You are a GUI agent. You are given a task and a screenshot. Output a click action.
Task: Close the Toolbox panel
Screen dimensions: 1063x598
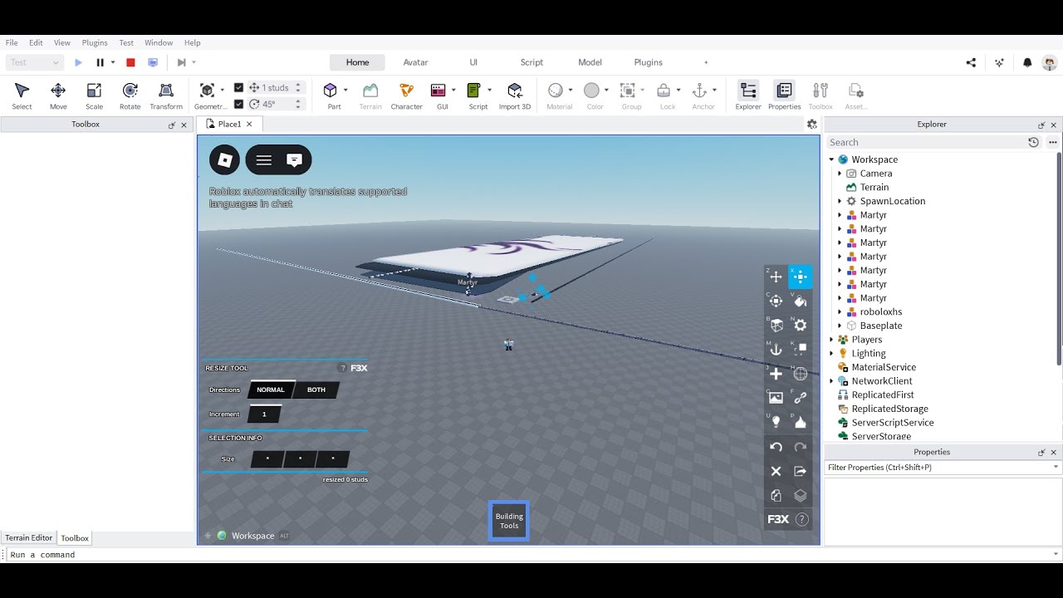tap(184, 125)
